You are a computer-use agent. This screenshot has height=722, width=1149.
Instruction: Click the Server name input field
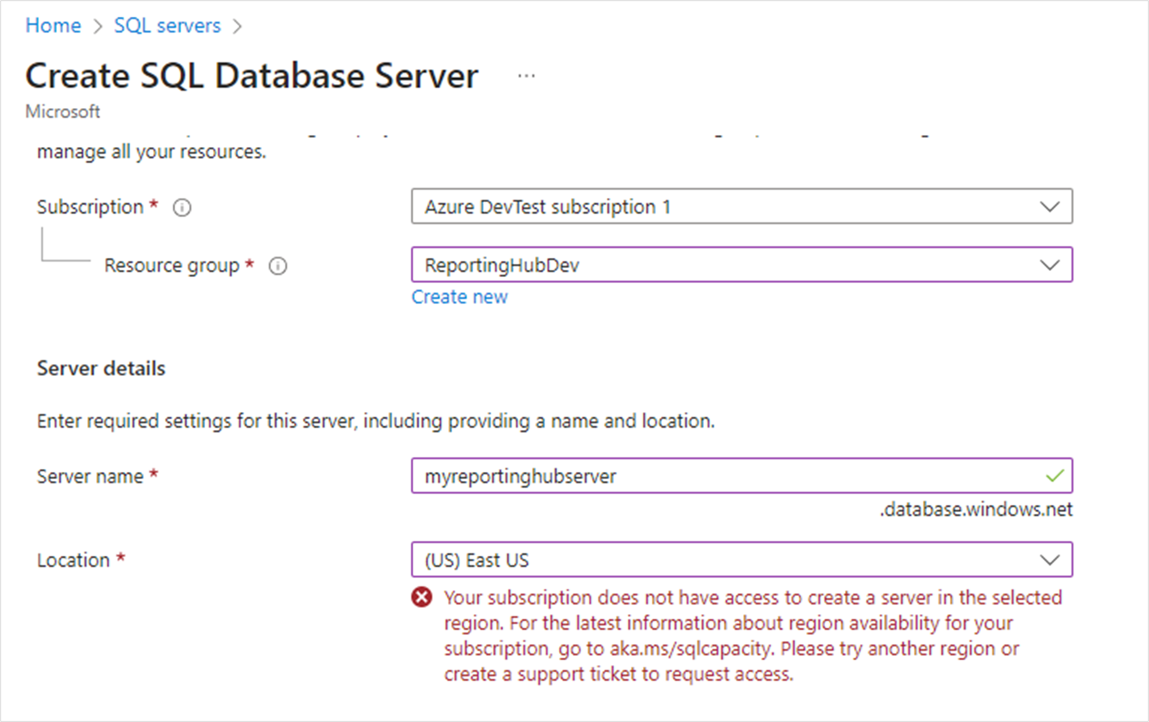[742, 476]
